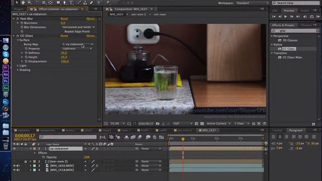Switch to the Tracker panel tab
This screenshot has height=181, width=322.
(x=277, y=130)
